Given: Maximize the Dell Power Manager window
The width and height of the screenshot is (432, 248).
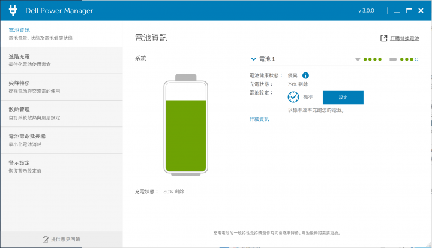Looking at the screenshot, I should click(409, 11).
